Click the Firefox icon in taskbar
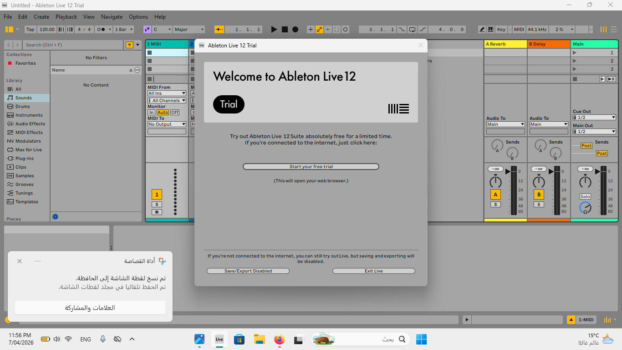 point(279,339)
